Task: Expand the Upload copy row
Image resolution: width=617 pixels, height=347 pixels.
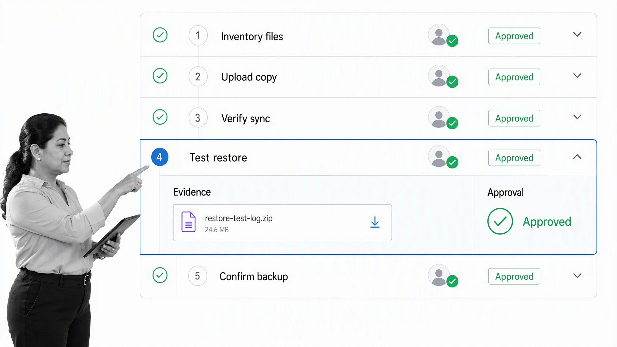Action: (x=577, y=76)
